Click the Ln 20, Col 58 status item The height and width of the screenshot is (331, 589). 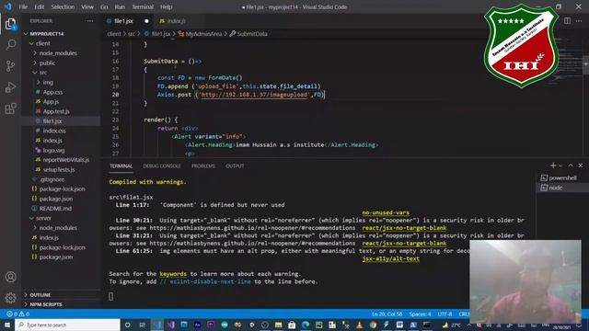click(387, 314)
